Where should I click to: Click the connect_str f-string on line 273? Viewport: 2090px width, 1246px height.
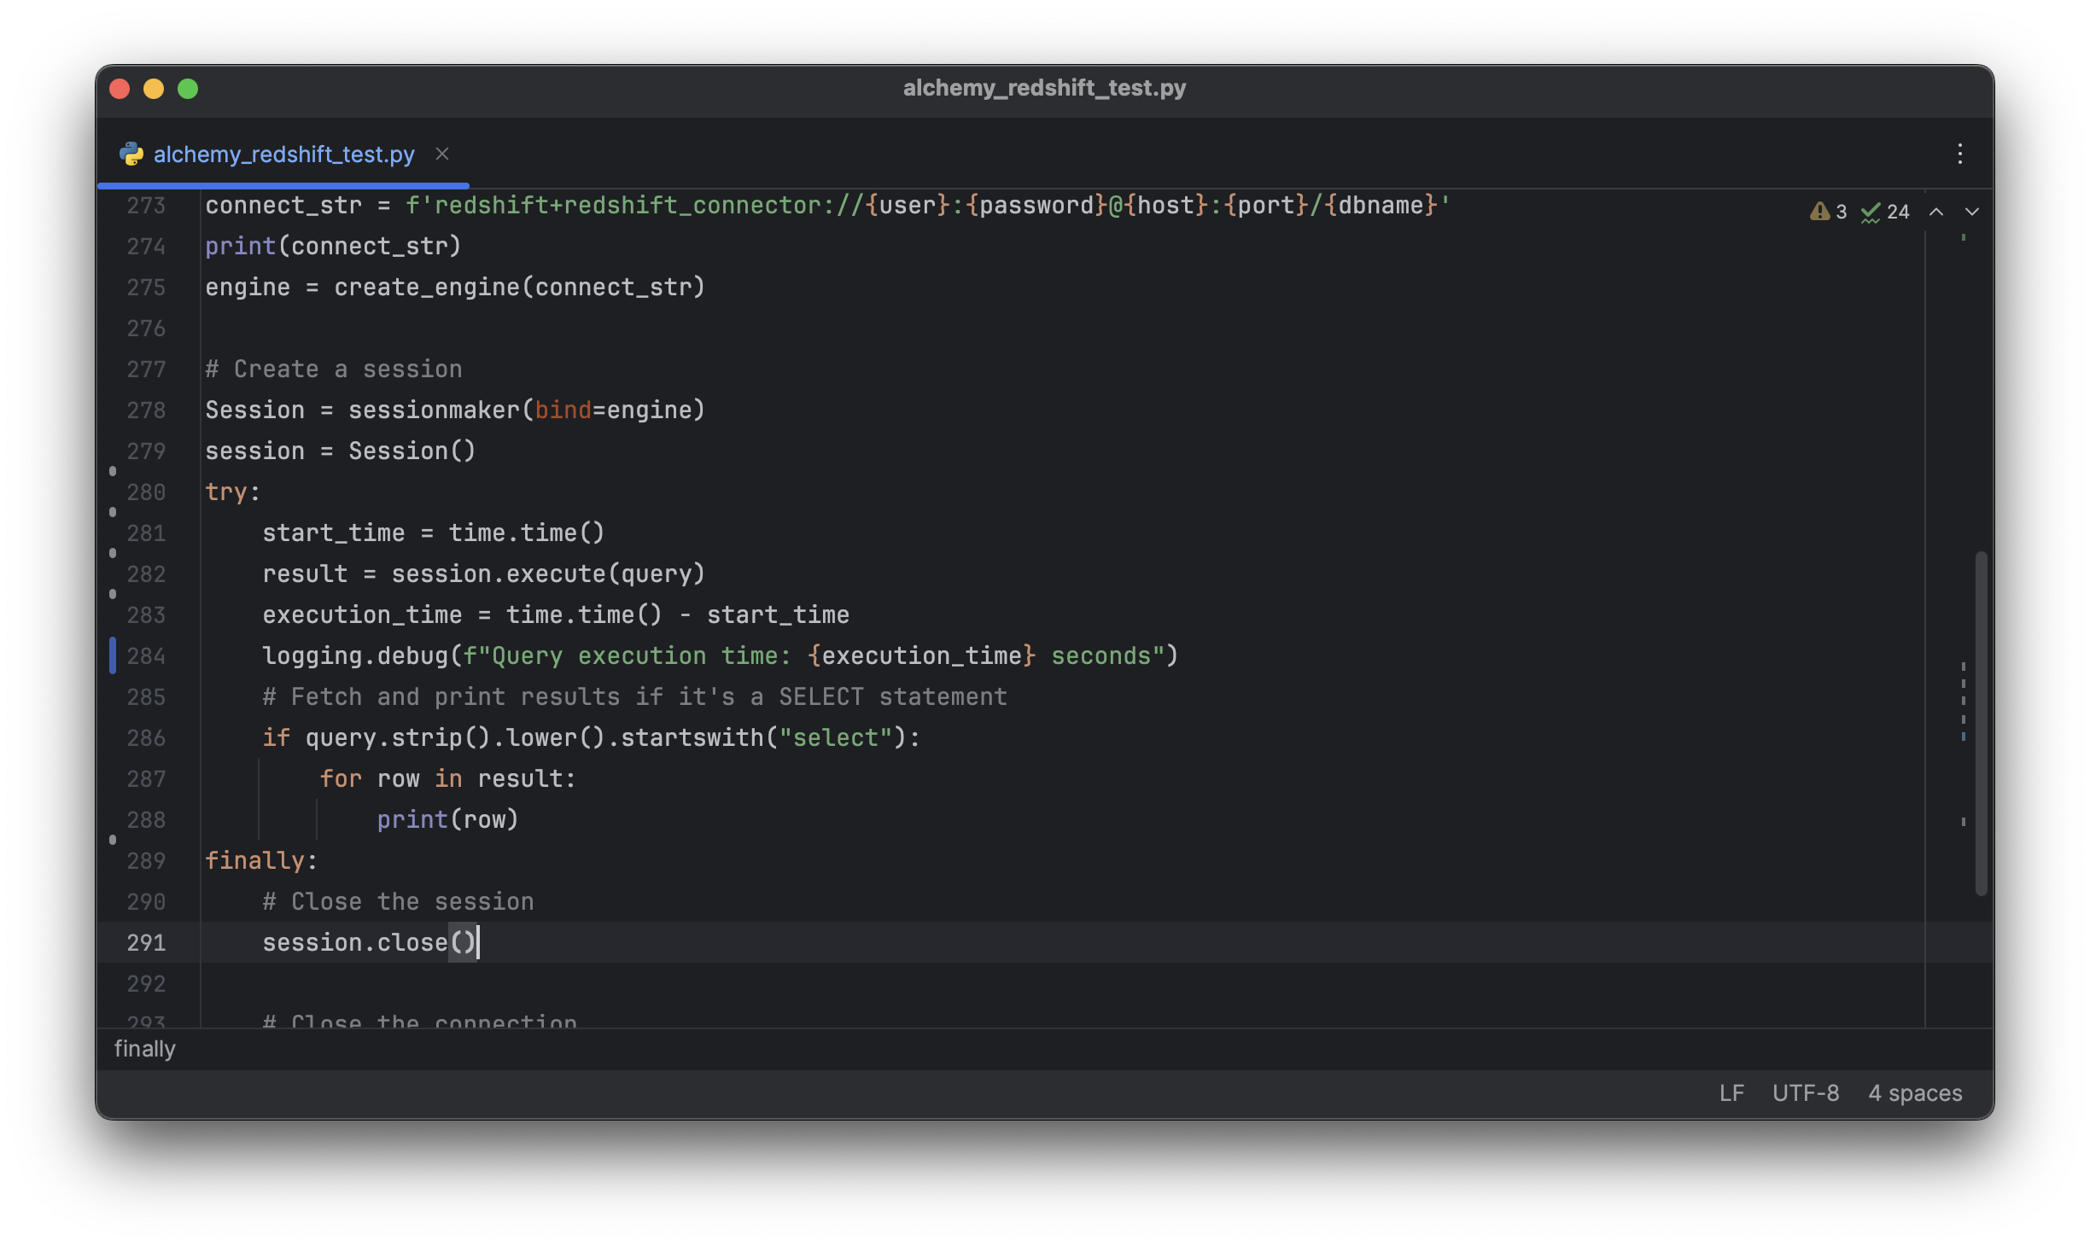pyautogui.click(x=927, y=206)
